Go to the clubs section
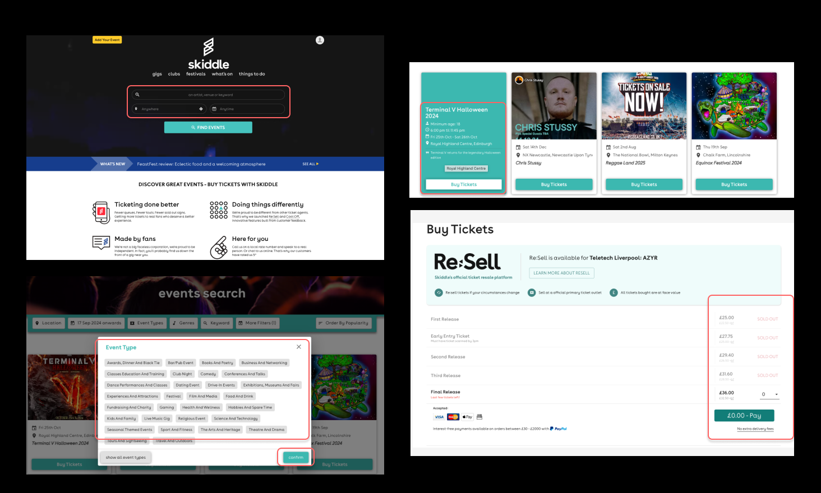Screen dimensions: 821x493 click(174, 74)
